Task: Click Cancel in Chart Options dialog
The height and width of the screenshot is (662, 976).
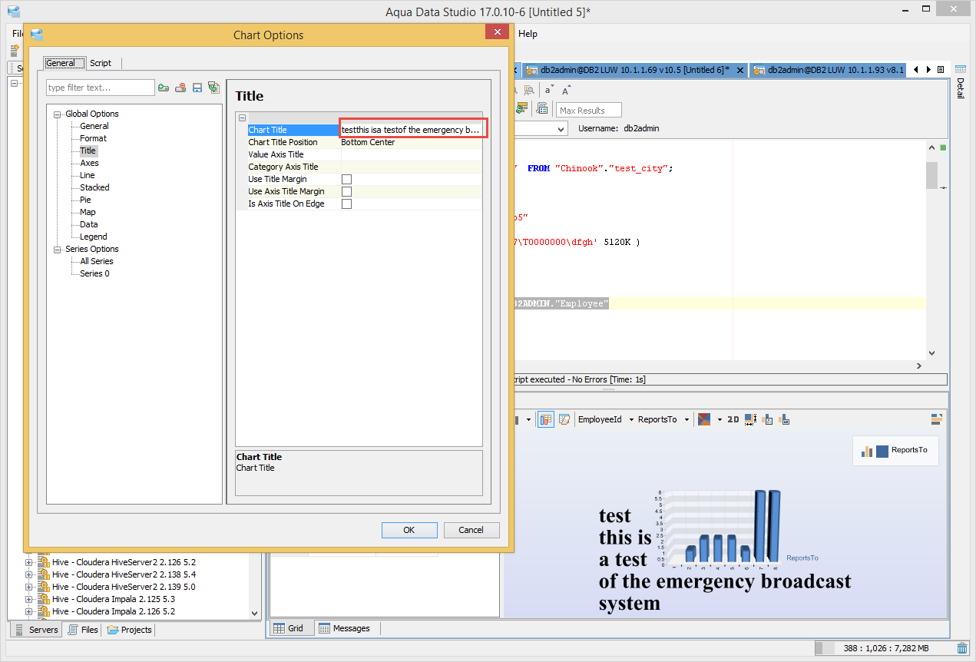Action: [471, 530]
